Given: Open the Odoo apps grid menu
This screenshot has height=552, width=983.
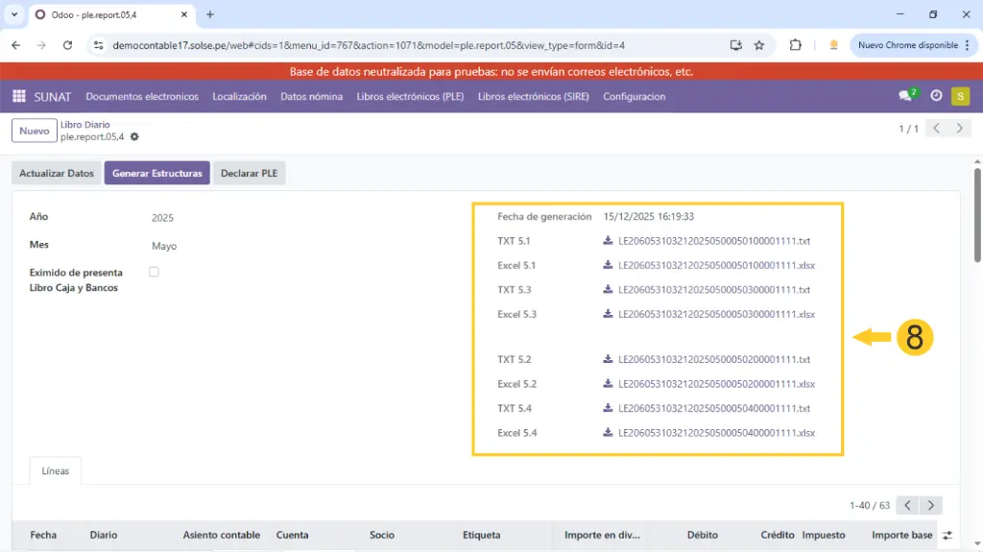Looking at the screenshot, I should click(x=18, y=96).
